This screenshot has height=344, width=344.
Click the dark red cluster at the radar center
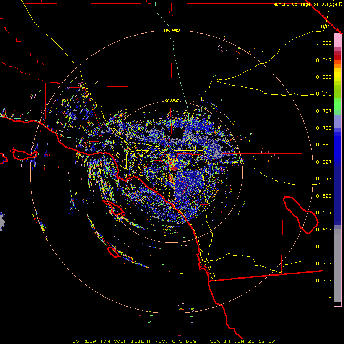click(174, 168)
